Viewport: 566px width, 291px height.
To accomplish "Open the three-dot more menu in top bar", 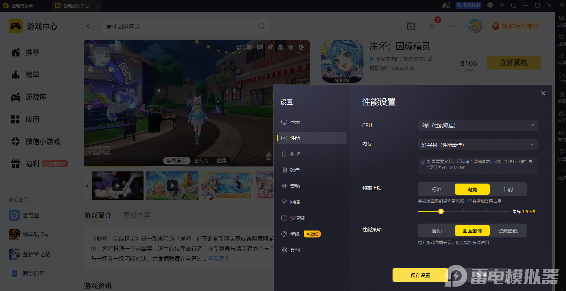I will pyautogui.click(x=453, y=26).
